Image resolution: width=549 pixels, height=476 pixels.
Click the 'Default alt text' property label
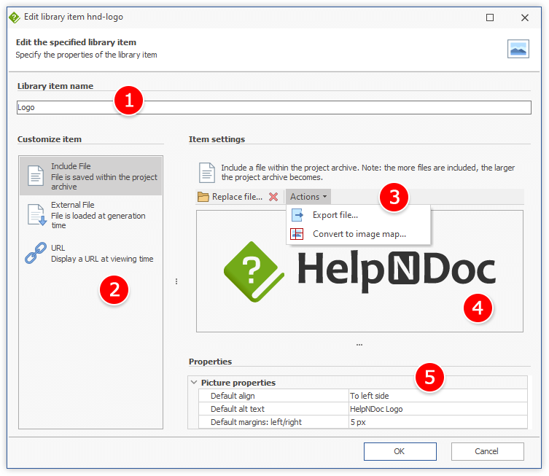[238, 409]
